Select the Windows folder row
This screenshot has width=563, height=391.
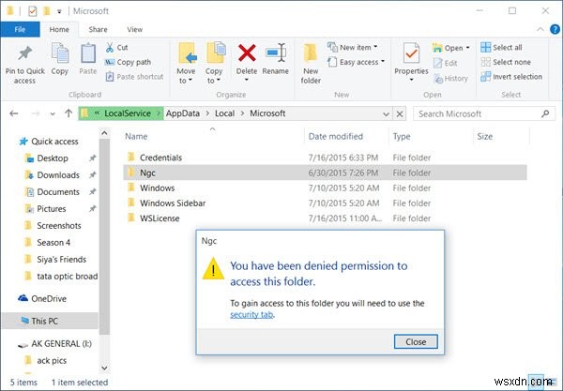325,188
